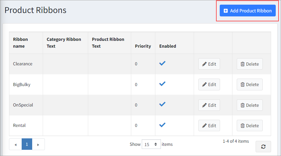Click the Clearance enabled checkmark
The width and height of the screenshot is (281, 156).
point(162,63)
